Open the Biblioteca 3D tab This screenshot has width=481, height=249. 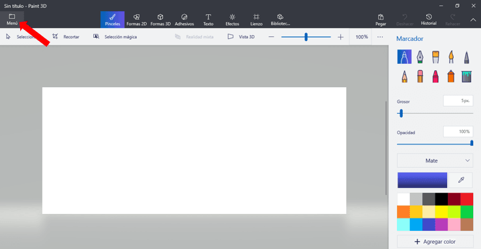coord(280,20)
